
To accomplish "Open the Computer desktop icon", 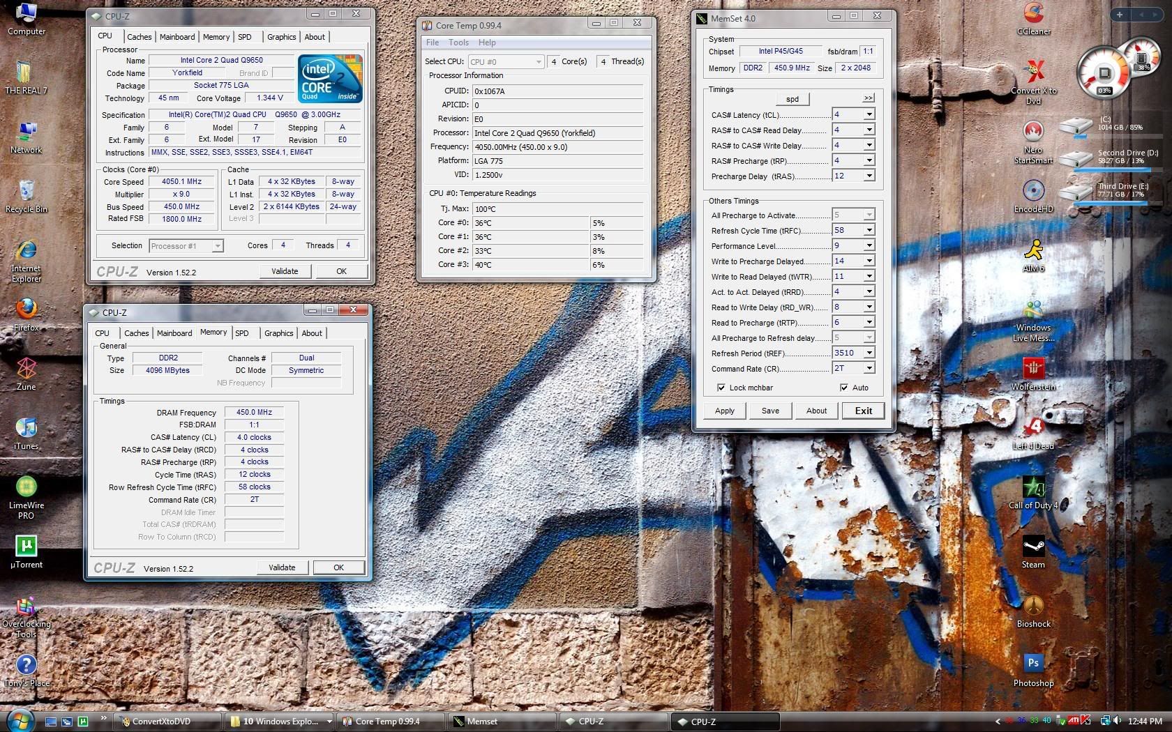I will 26,19.
